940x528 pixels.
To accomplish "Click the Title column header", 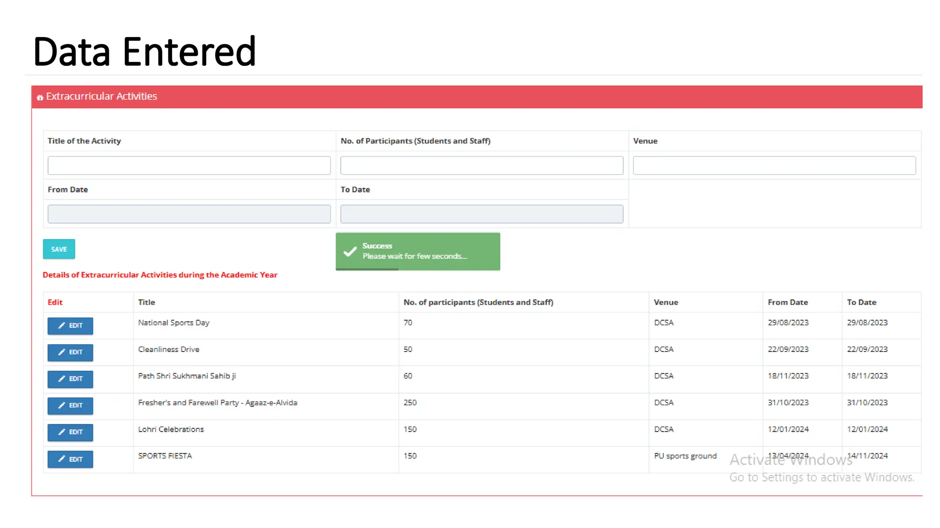I will pyautogui.click(x=147, y=302).
